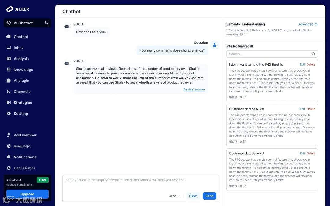
Task: Click the AI plugin puzzle icon
Action: [9, 81]
